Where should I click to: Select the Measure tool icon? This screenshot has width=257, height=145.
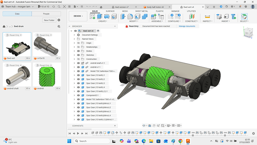(x=207, y=16)
